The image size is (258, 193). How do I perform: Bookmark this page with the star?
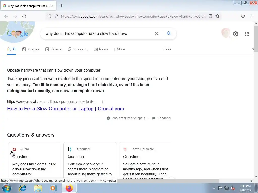[x=217, y=16]
